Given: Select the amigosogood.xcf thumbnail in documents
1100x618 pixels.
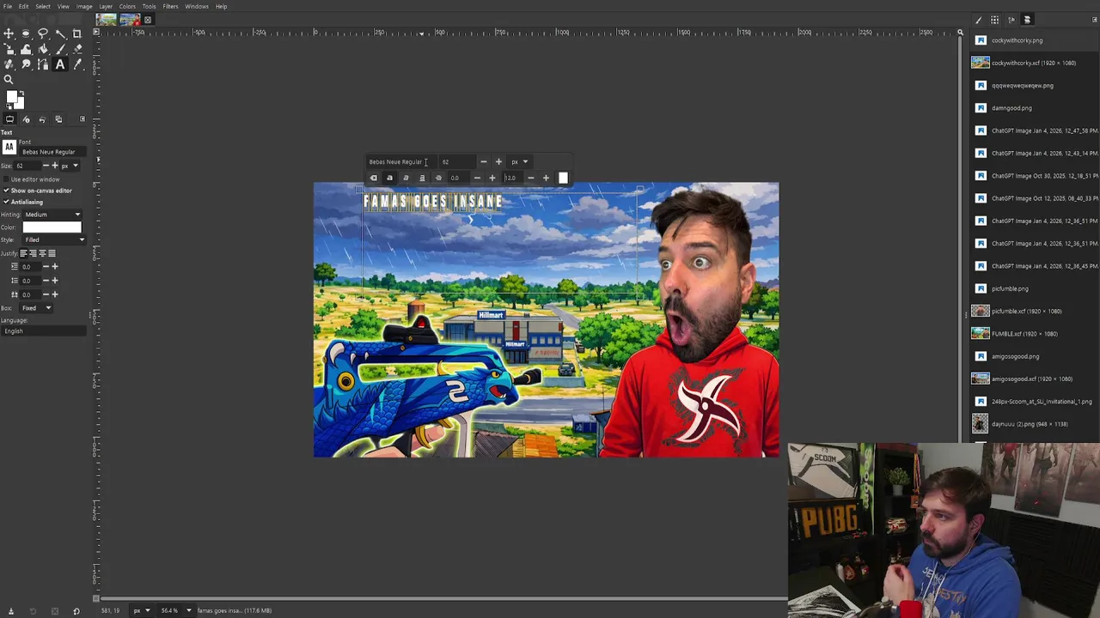Looking at the screenshot, I should point(980,379).
